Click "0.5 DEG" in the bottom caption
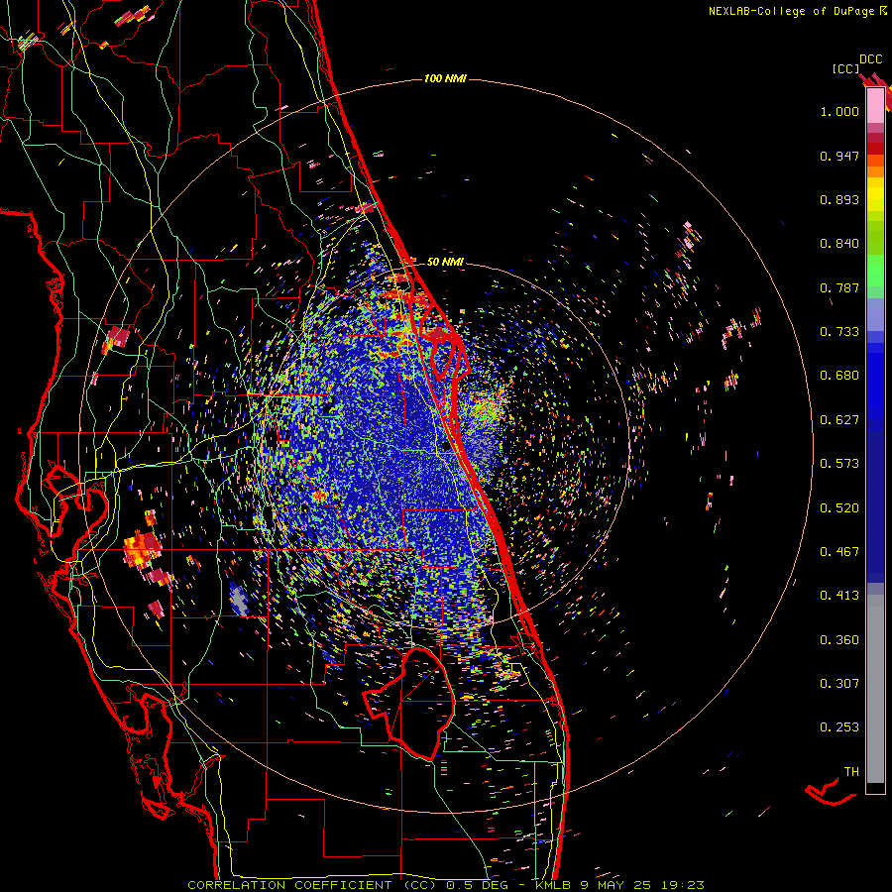 (477, 885)
